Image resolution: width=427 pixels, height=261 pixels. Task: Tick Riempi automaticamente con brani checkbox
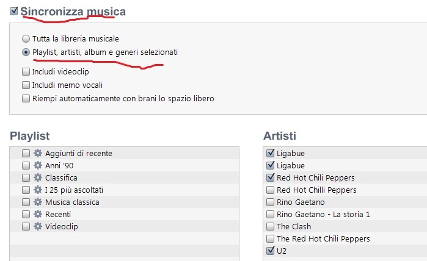click(x=26, y=98)
